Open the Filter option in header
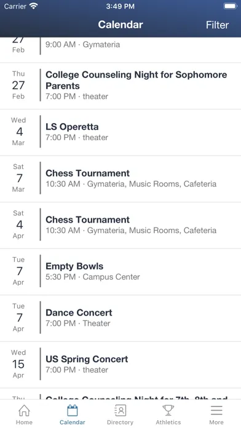 coord(217,25)
